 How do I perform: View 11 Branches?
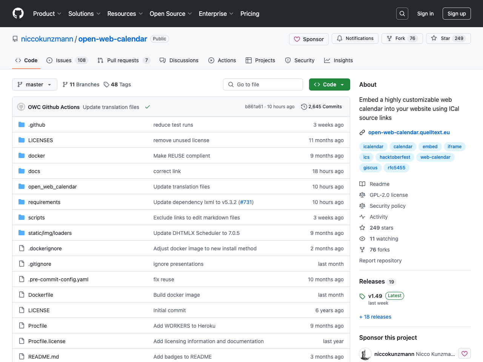[x=81, y=84]
